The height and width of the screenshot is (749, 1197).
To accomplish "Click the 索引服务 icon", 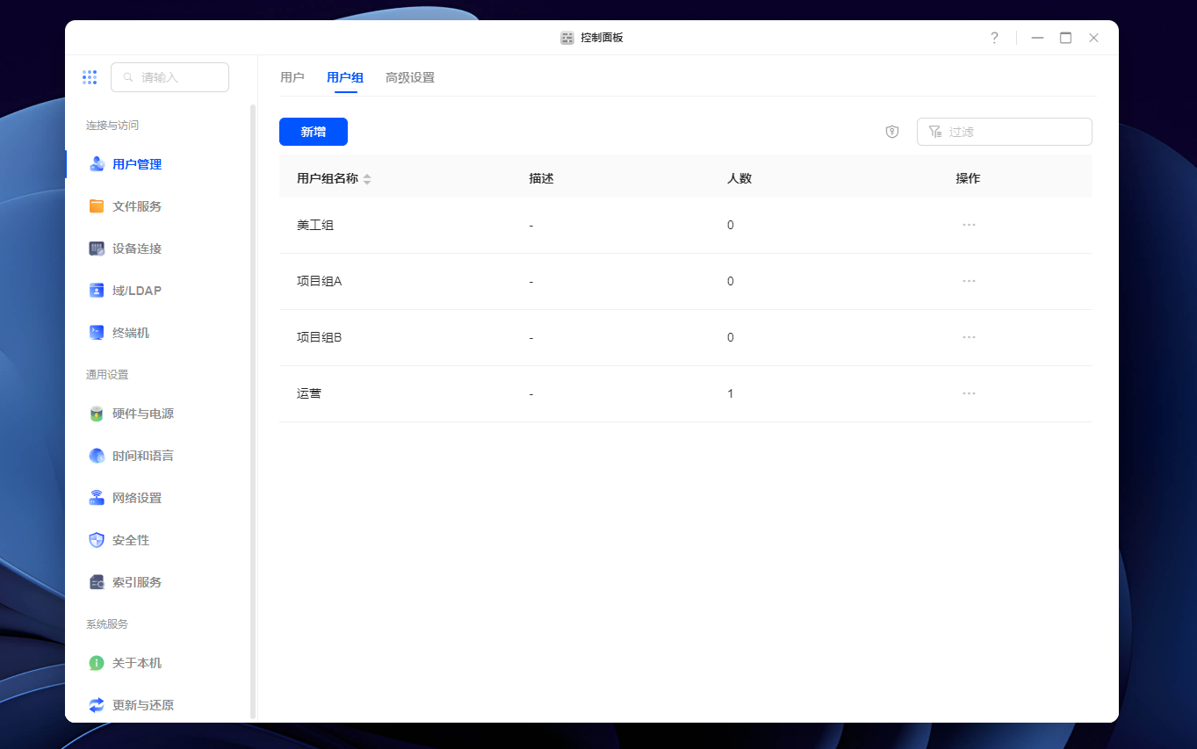I will 97,582.
